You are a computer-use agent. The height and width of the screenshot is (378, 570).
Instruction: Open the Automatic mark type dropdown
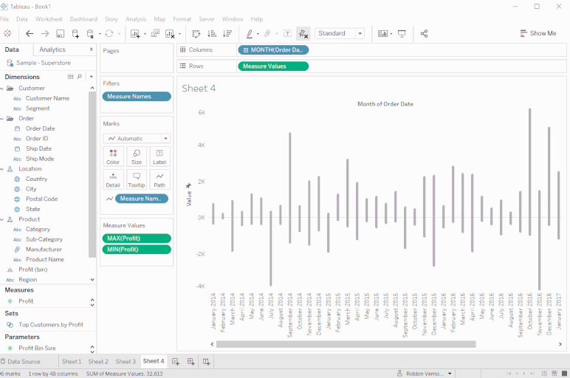pyautogui.click(x=166, y=139)
